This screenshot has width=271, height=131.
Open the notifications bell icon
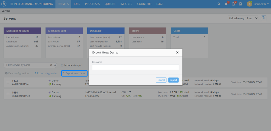point(226,4)
